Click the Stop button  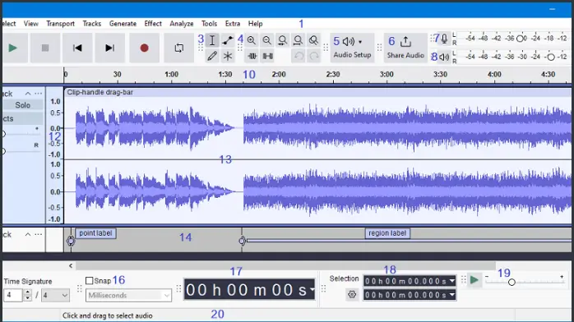click(45, 48)
